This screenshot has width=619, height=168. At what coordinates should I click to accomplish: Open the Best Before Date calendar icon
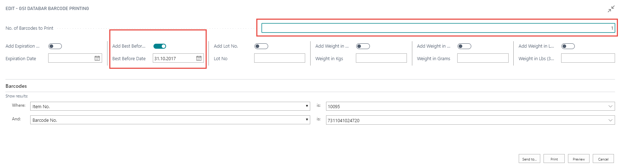(199, 58)
